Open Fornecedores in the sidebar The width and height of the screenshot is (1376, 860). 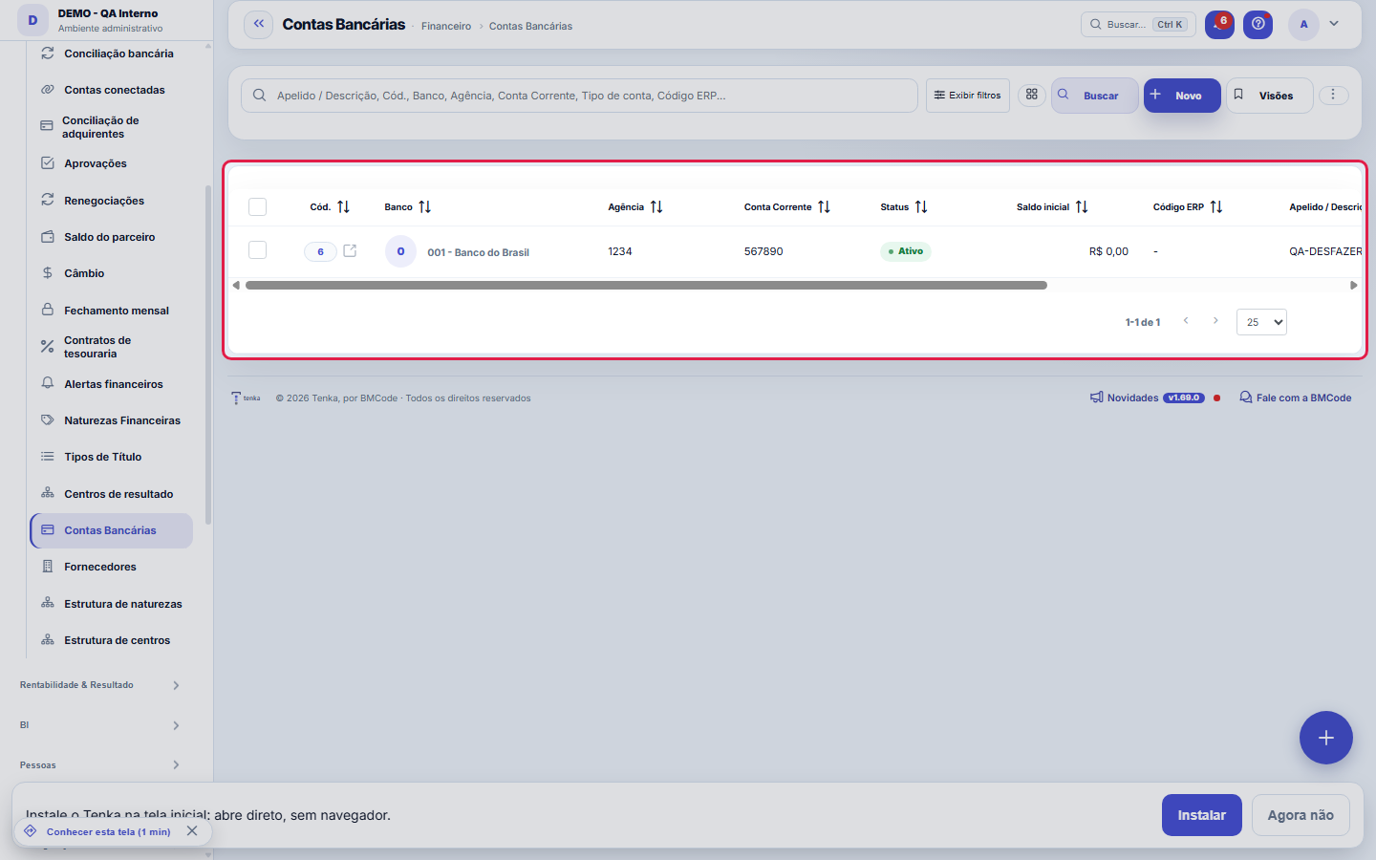coord(111,567)
